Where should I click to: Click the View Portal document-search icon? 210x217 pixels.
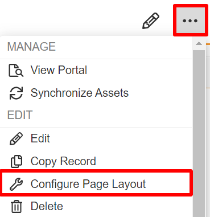16,71
